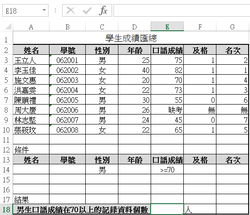Select row 14 header
This screenshot has width=250, height=215.
tap(6, 169)
